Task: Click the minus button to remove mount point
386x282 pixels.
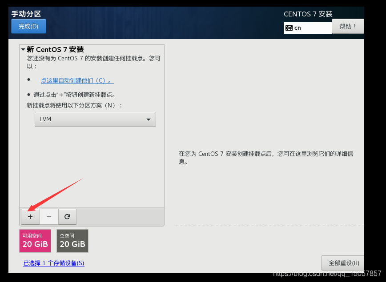Action: coord(49,217)
